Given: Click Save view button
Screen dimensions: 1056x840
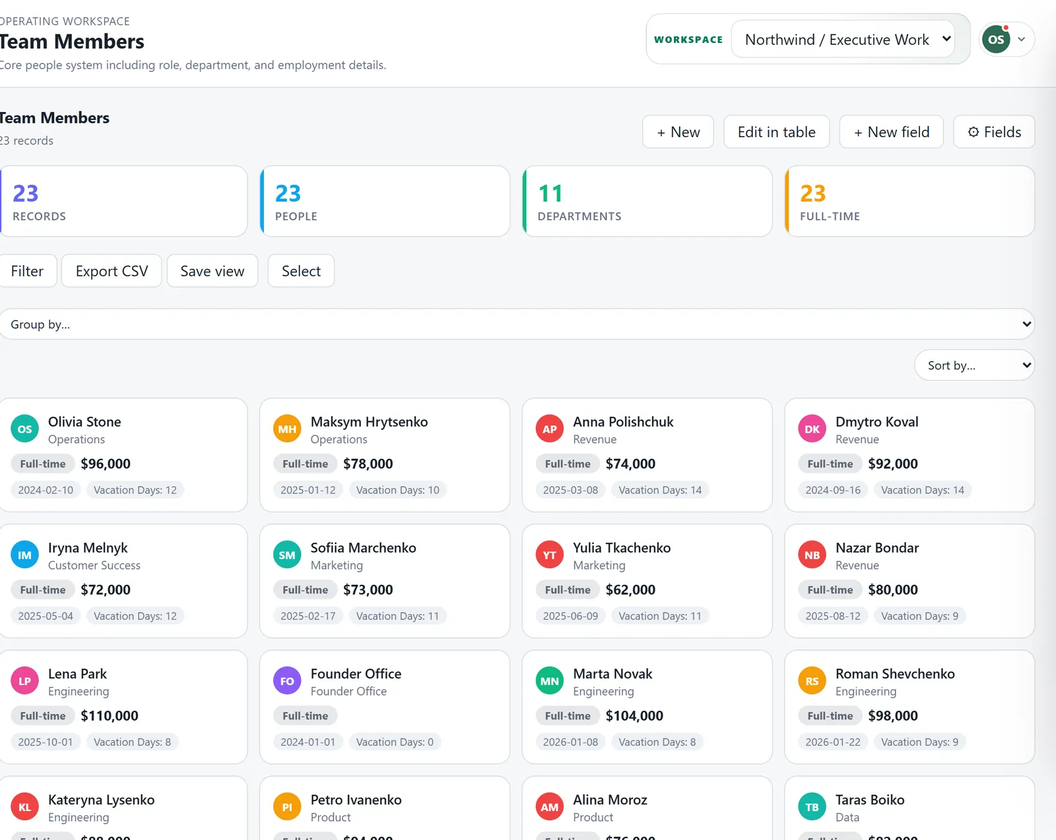Looking at the screenshot, I should pyautogui.click(x=213, y=271).
